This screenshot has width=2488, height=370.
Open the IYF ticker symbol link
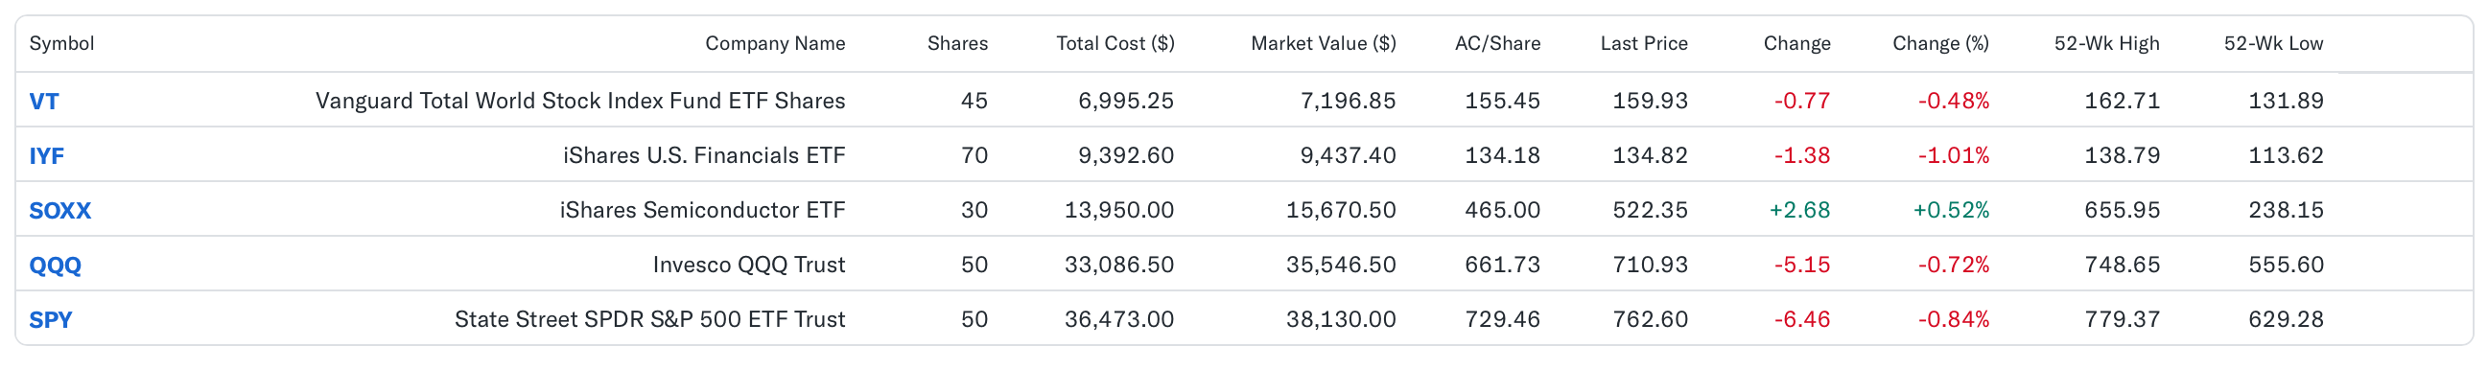tap(46, 155)
